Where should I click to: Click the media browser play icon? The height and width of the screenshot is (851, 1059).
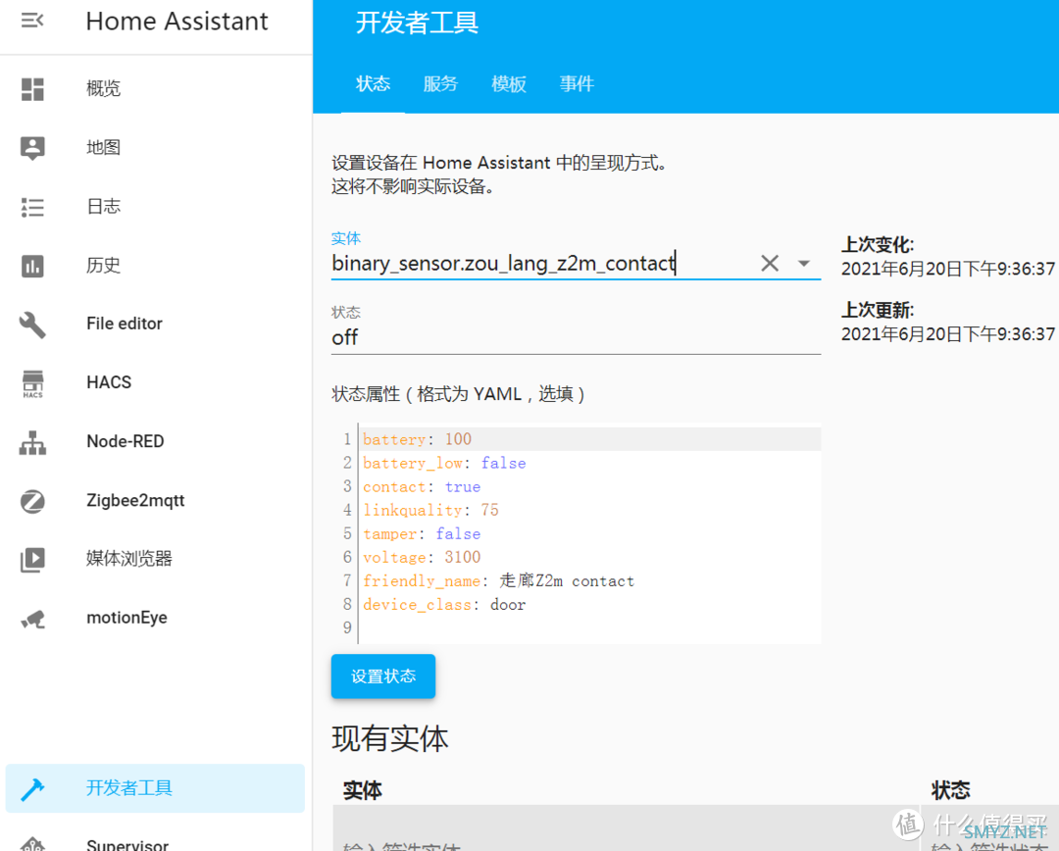click(32, 559)
